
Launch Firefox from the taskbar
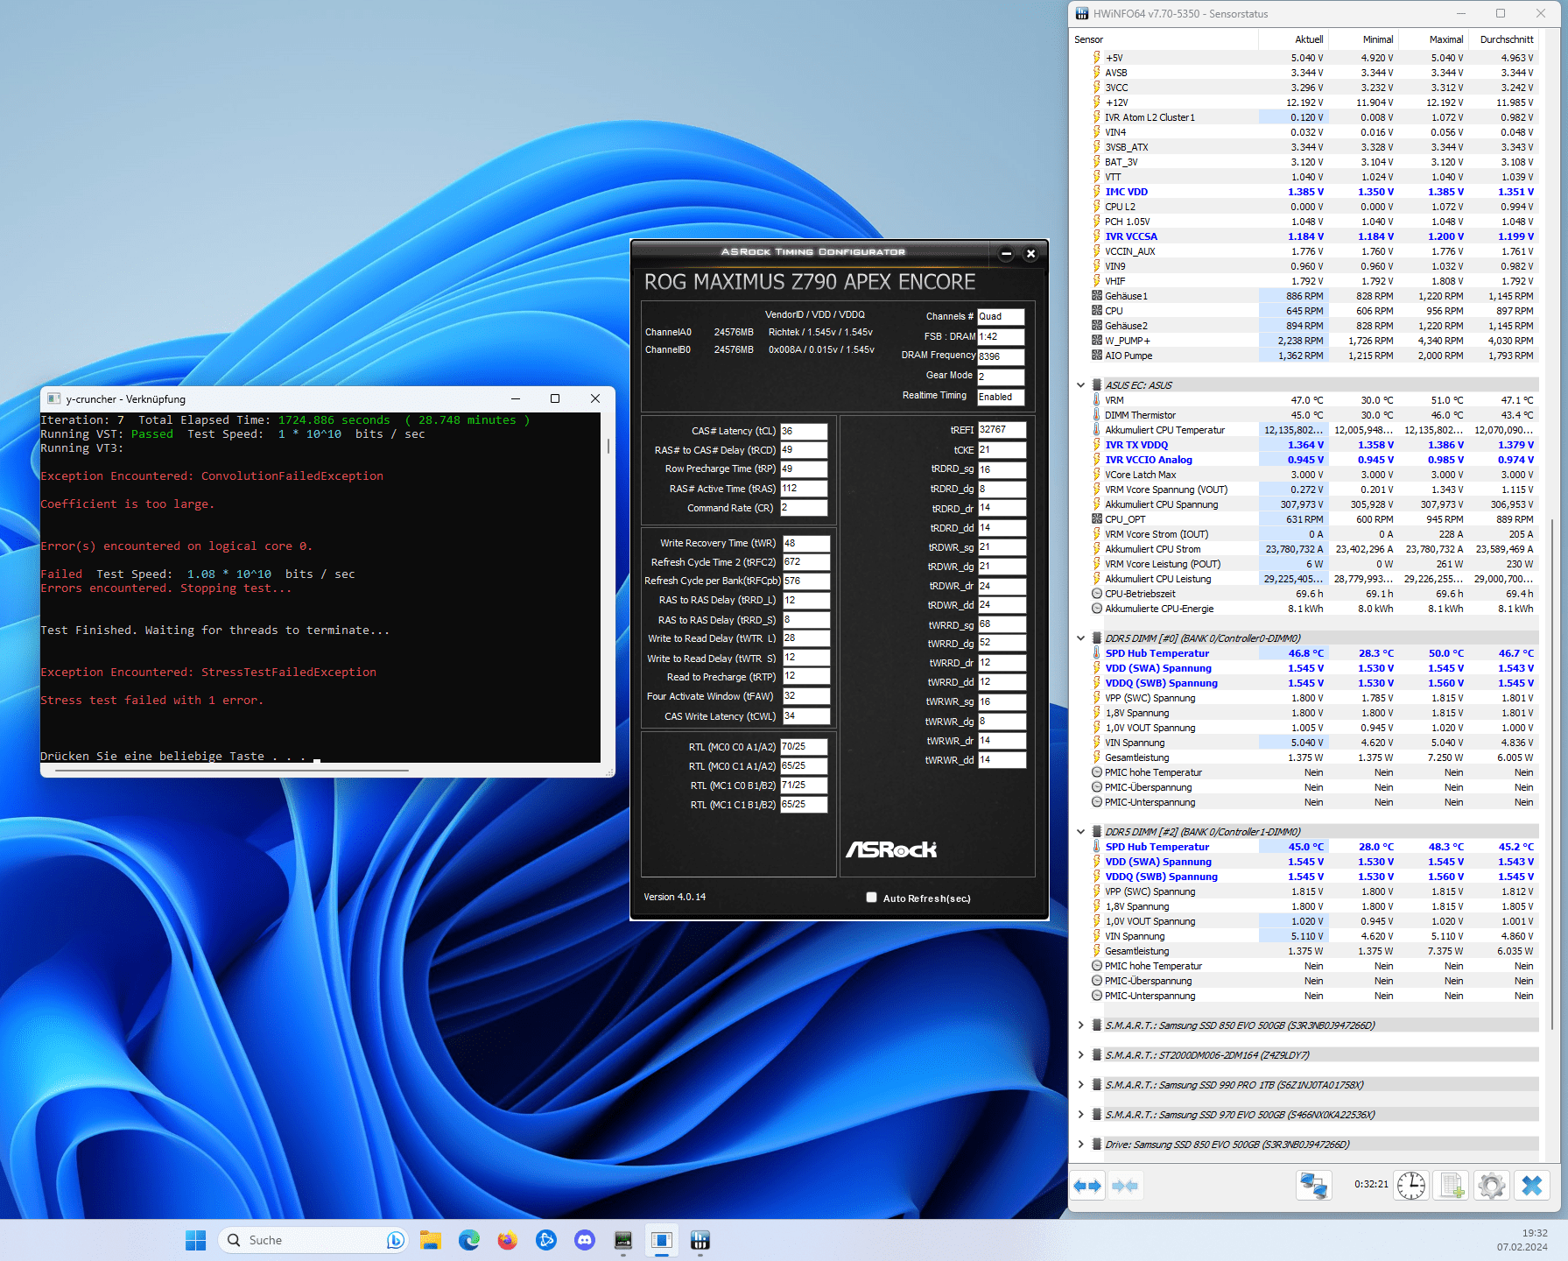coord(507,1240)
